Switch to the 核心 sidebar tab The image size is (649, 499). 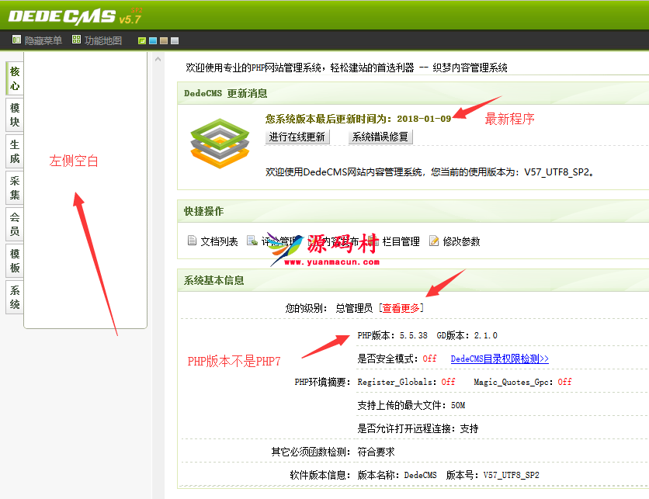click(x=15, y=79)
